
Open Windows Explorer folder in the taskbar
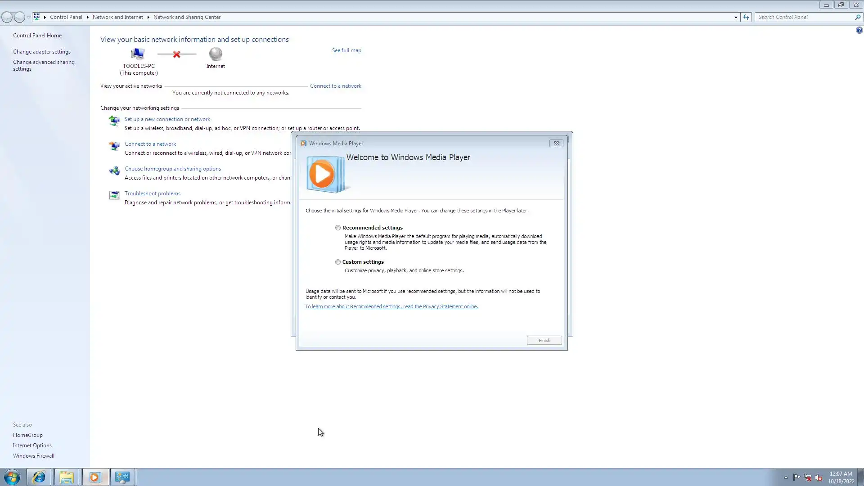point(67,477)
